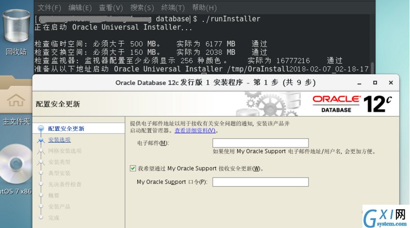The image size is (410, 228).
Task: Click the 查看详细资料(V) link
Action: (195, 130)
